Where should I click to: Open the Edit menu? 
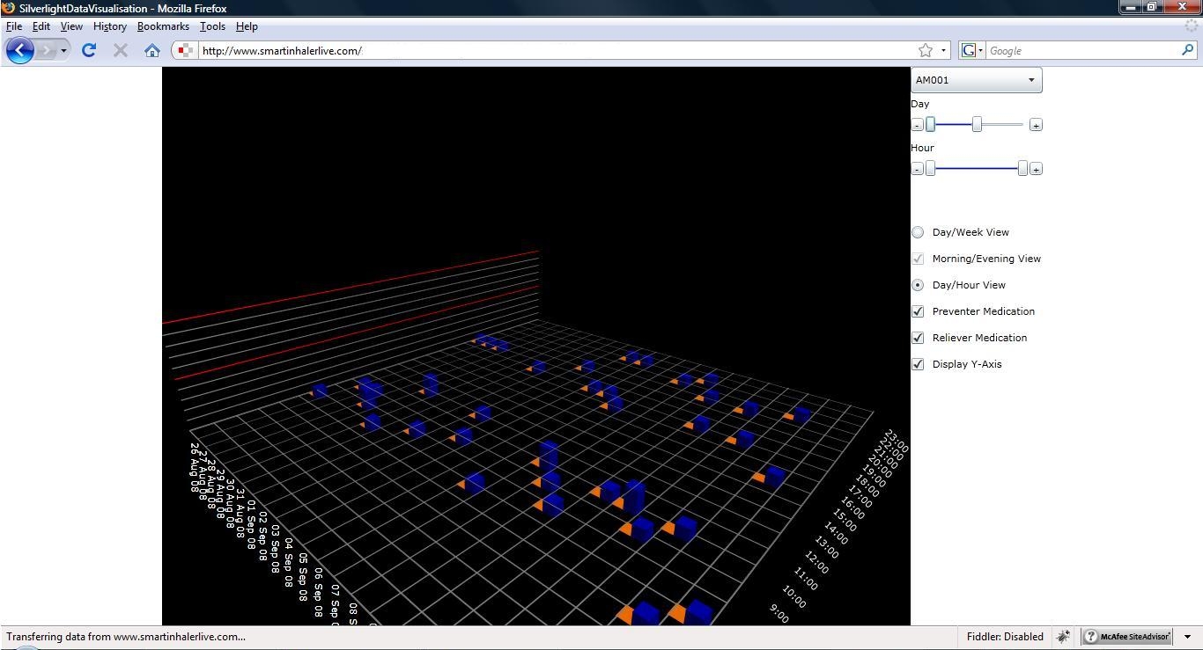(x=41, y=26)
